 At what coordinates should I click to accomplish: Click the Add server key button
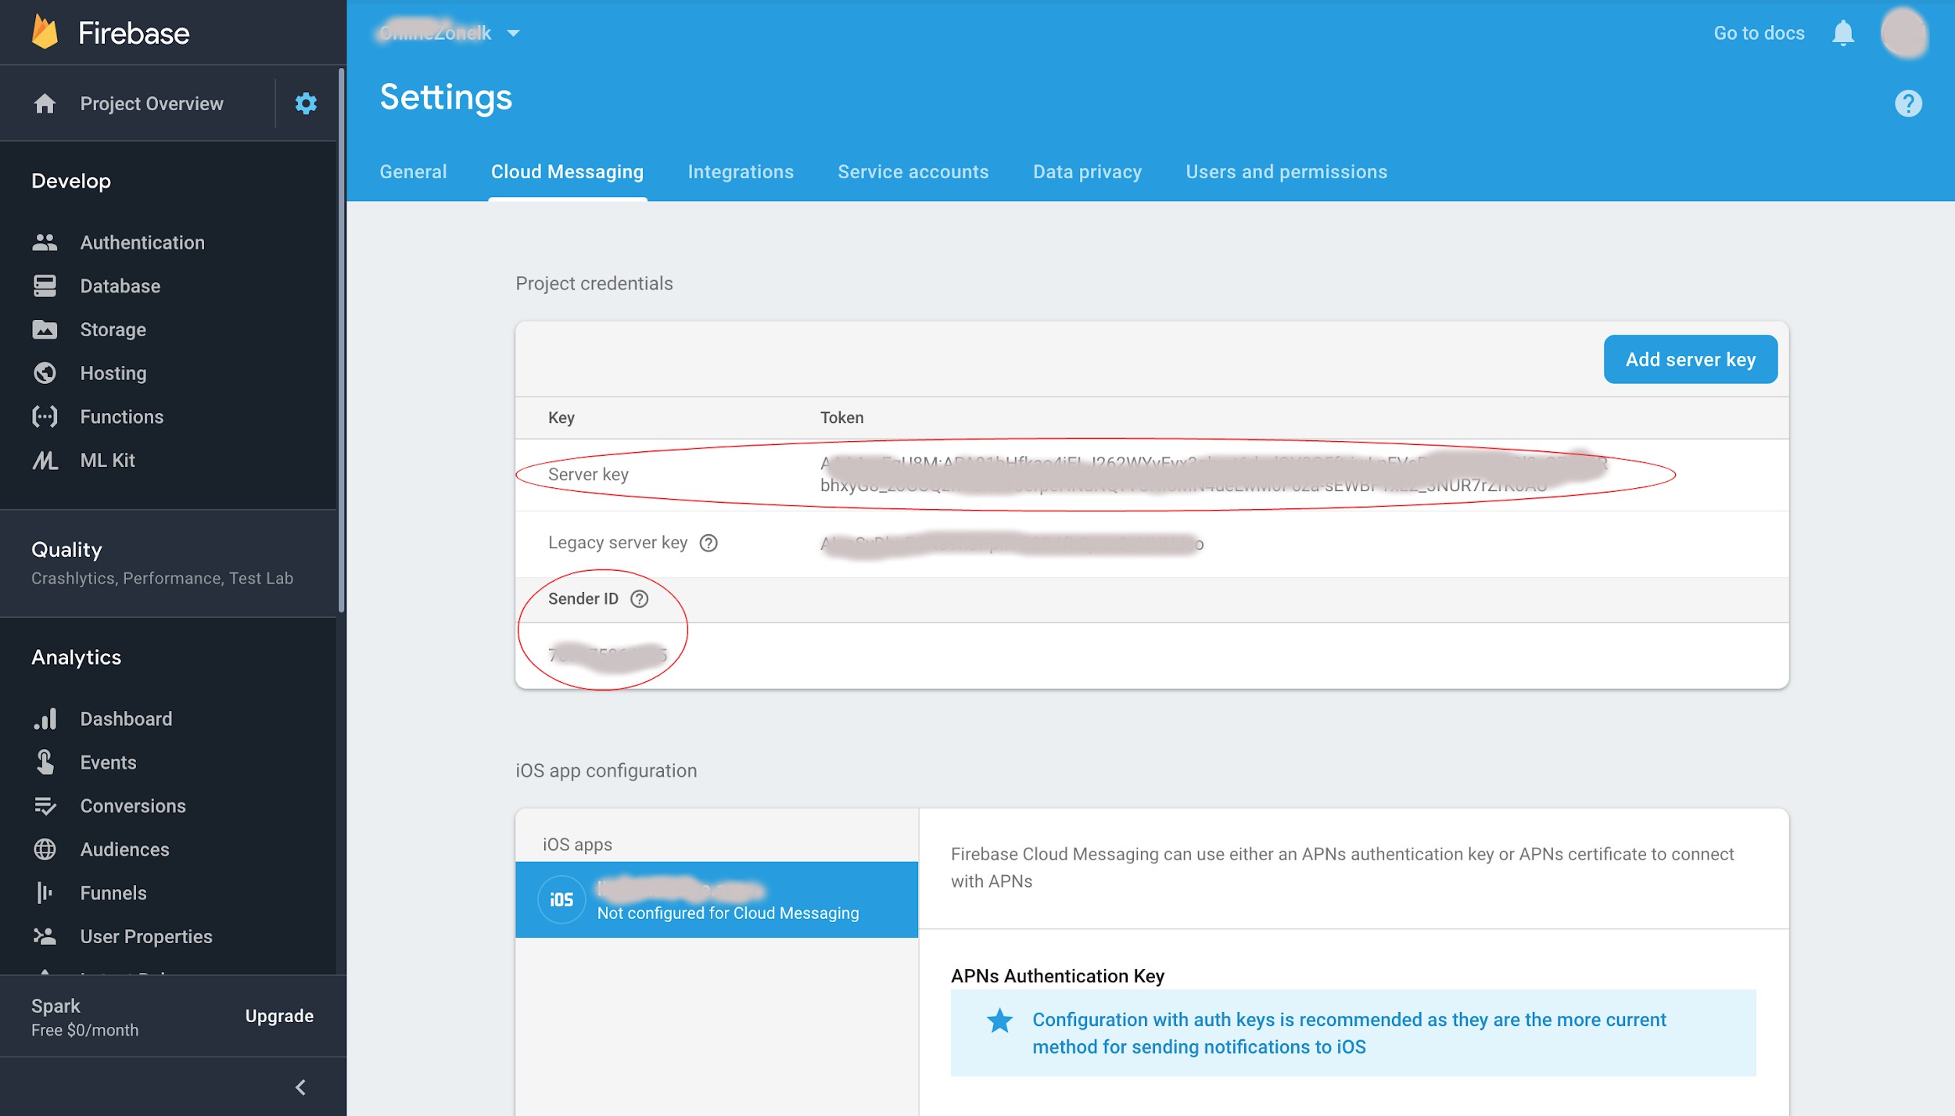[x=1690, y=360]
